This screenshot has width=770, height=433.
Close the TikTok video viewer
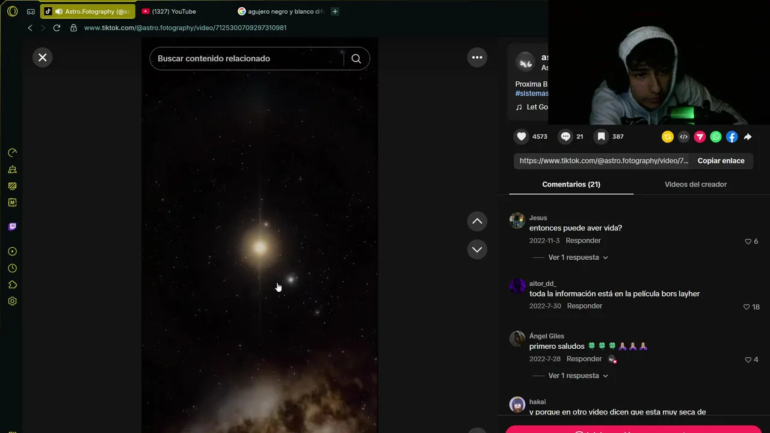tap(42, 57)
